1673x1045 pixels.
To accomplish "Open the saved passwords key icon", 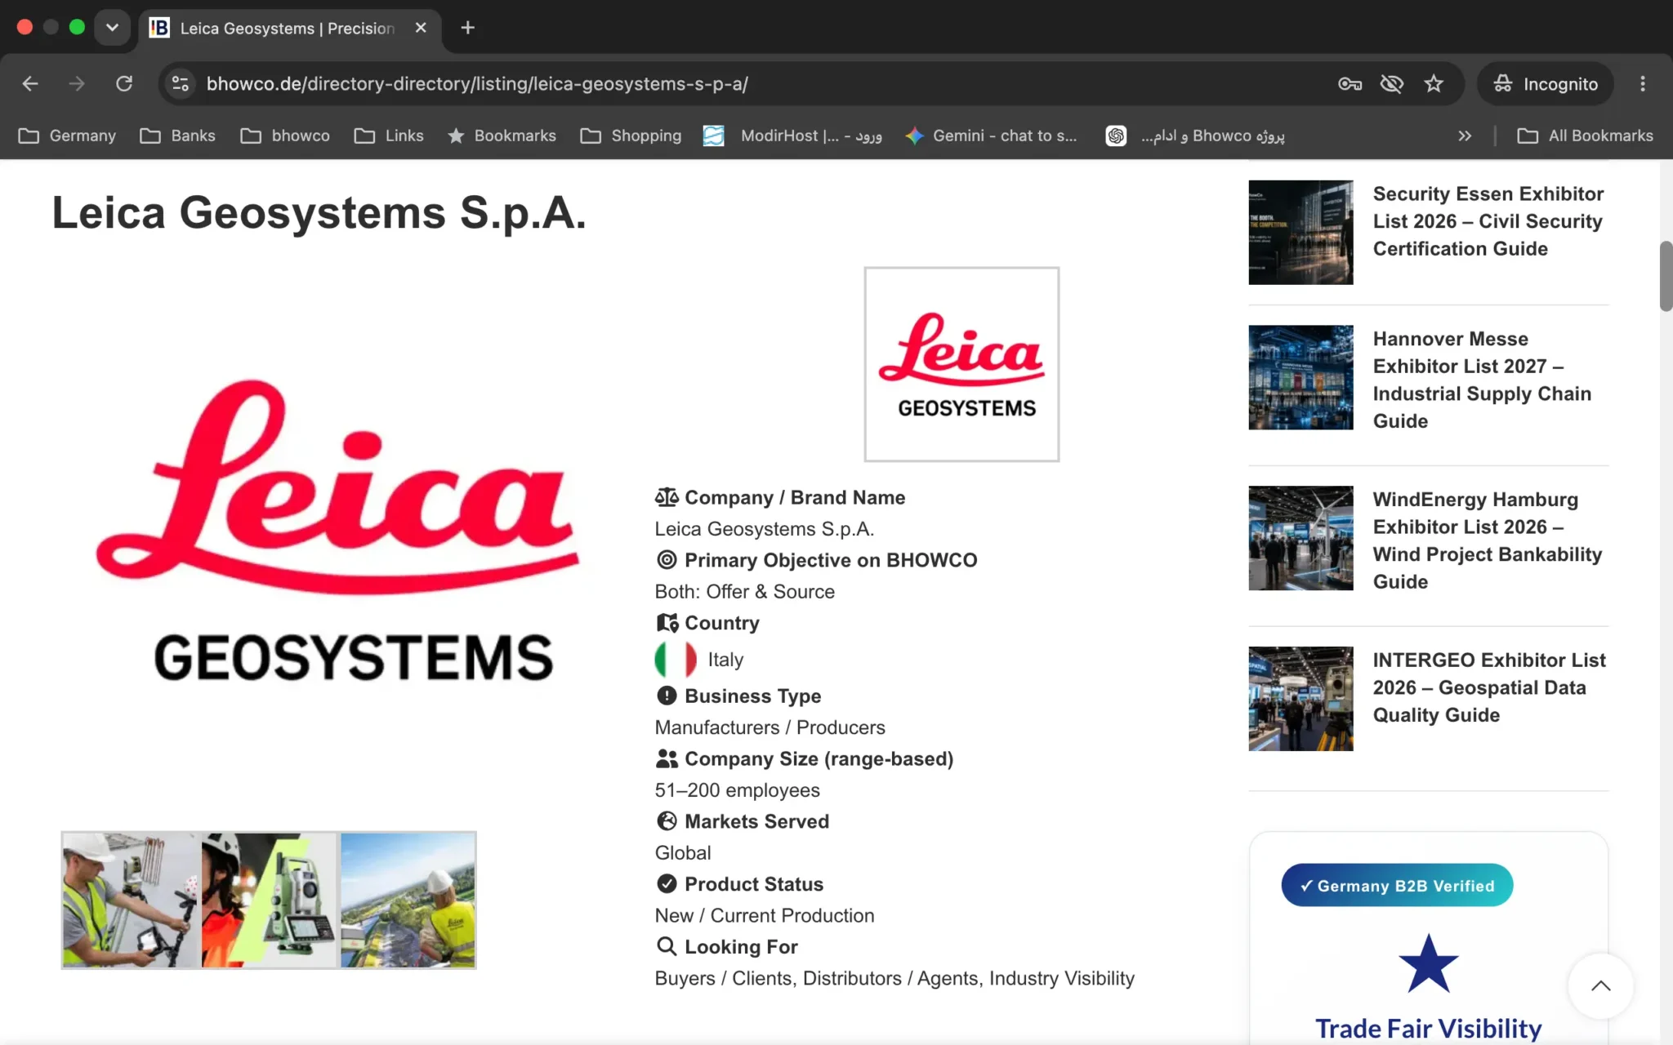I will click(x=1350, y=83).
